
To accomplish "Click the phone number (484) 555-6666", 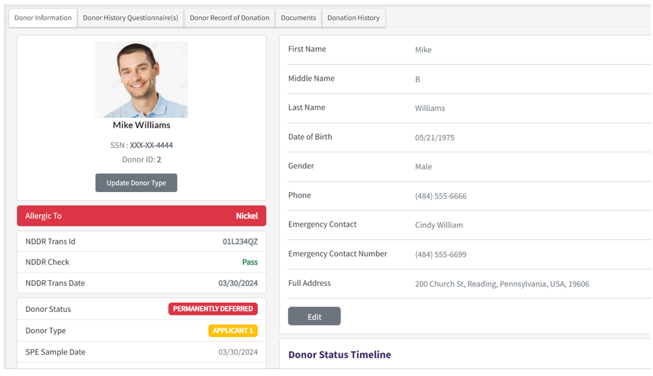I will (x=441, y=197).
